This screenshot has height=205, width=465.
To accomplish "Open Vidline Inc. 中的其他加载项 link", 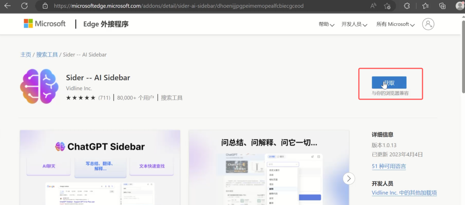I will [404, 193].
